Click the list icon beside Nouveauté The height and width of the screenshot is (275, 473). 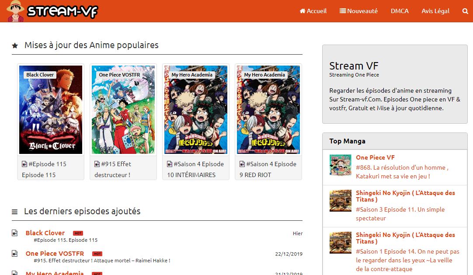(343, 11)
